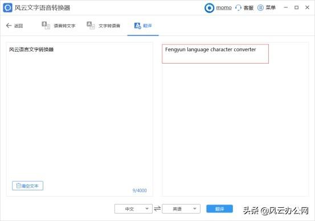Click the 客服 headset icon

(x=238, y=7)
